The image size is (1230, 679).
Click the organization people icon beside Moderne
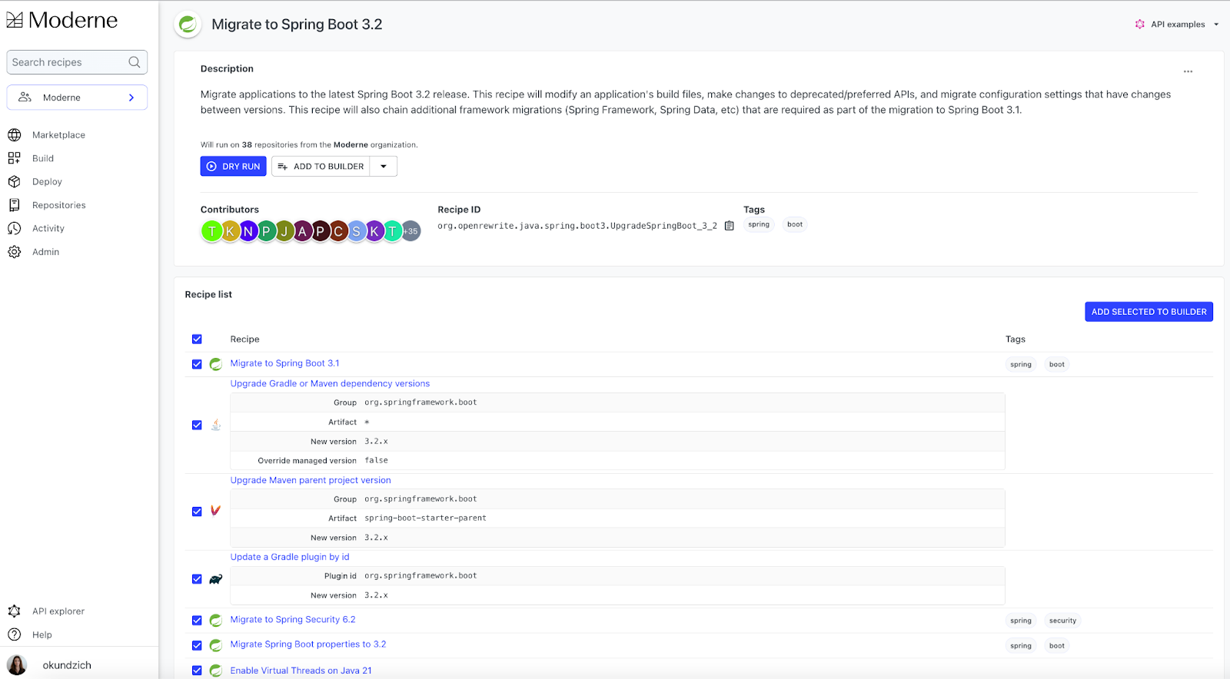tap(25, 98)
